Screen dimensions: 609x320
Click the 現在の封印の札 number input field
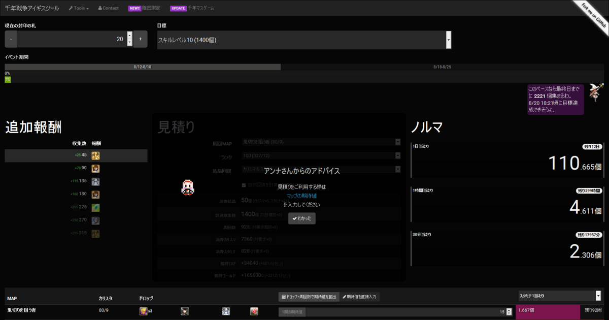[71, 39]
